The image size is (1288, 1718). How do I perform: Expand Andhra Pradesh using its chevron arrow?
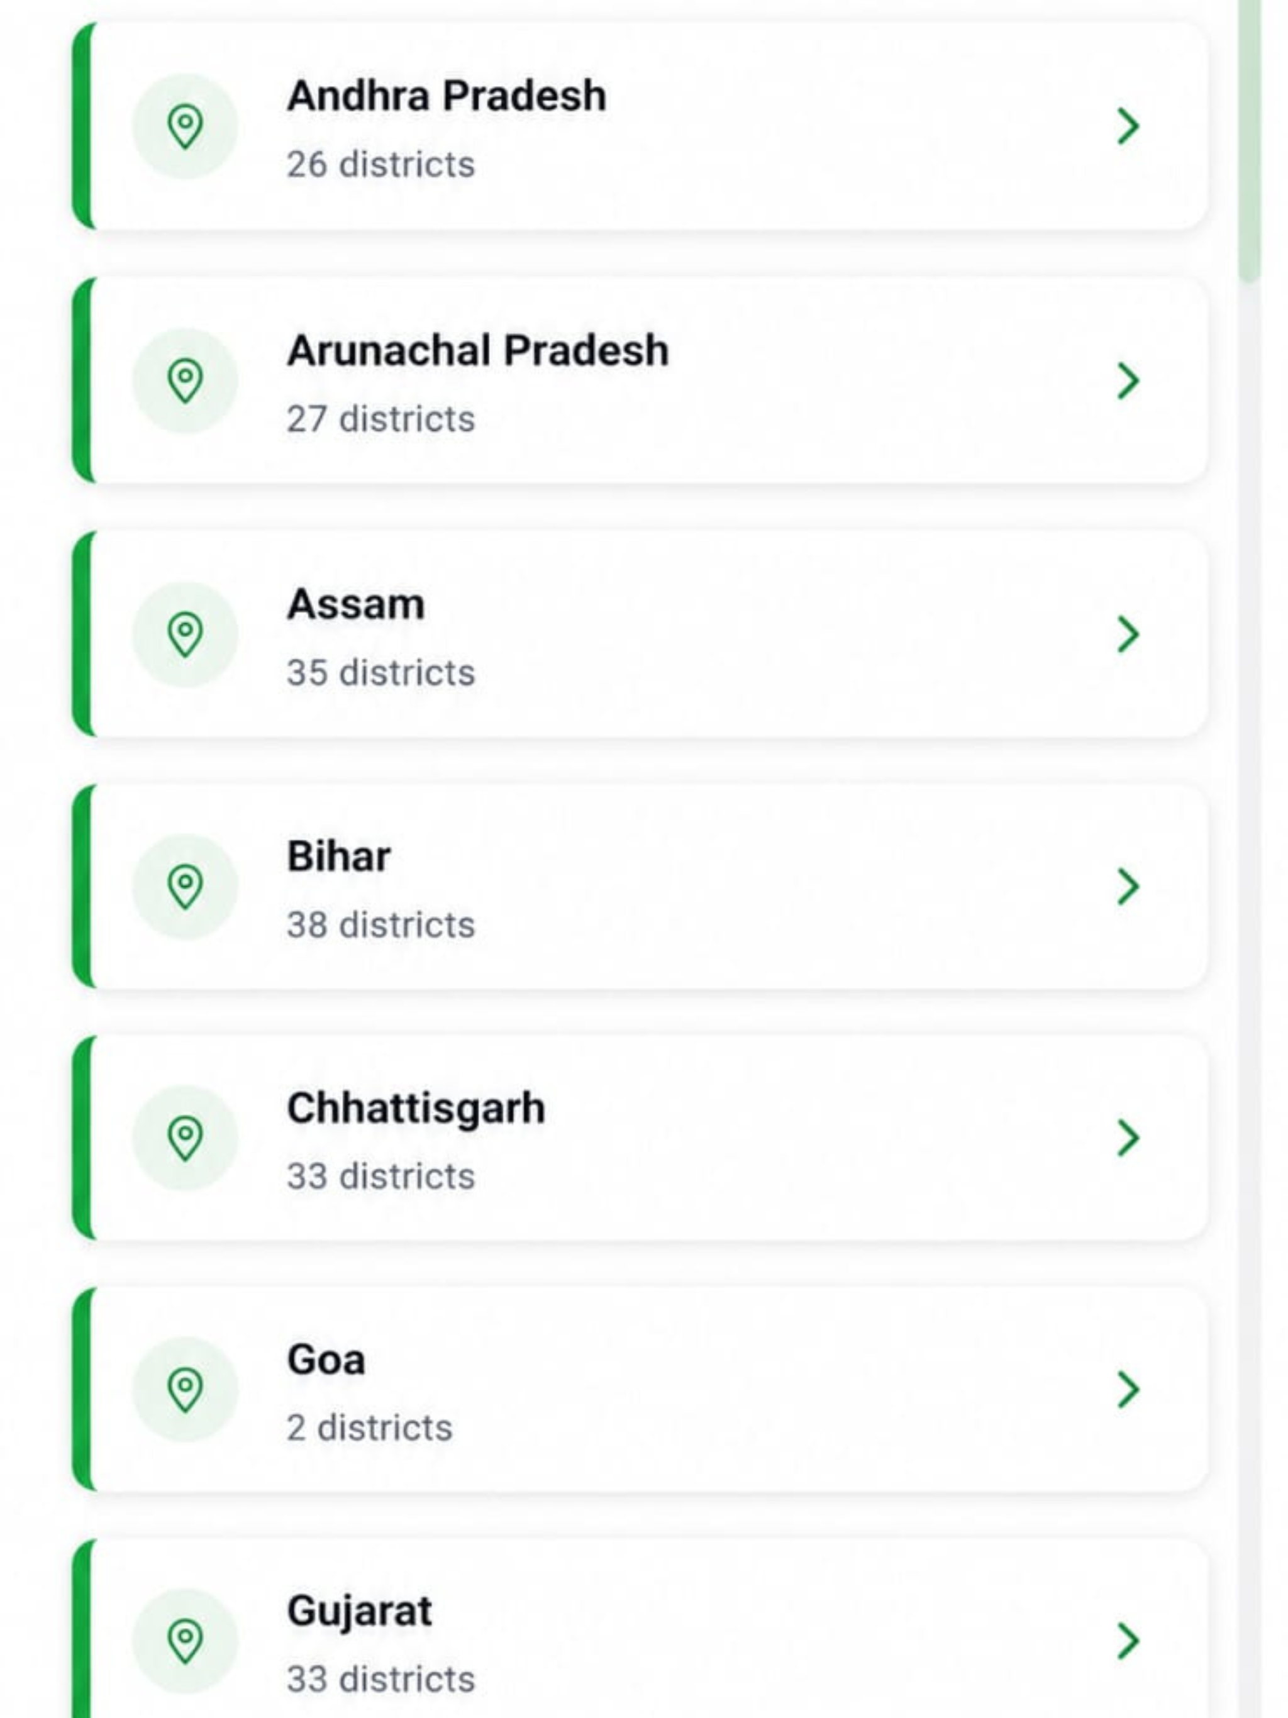pyautogui.click(x=1128, y=126)
